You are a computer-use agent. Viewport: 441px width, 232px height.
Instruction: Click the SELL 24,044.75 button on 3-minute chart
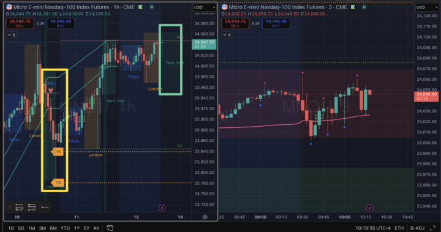coord(235,23)
